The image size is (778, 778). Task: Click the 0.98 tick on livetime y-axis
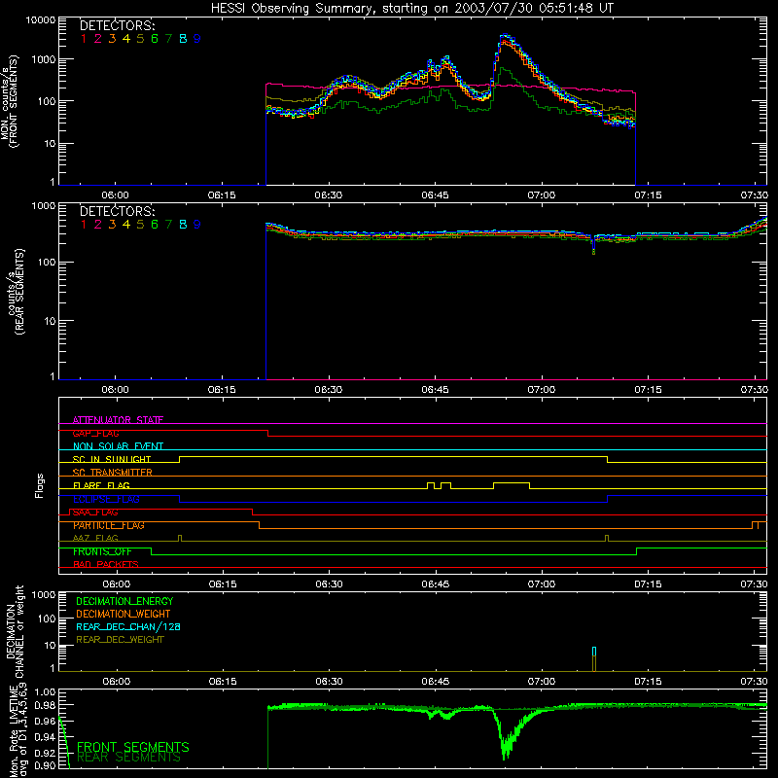45,705
